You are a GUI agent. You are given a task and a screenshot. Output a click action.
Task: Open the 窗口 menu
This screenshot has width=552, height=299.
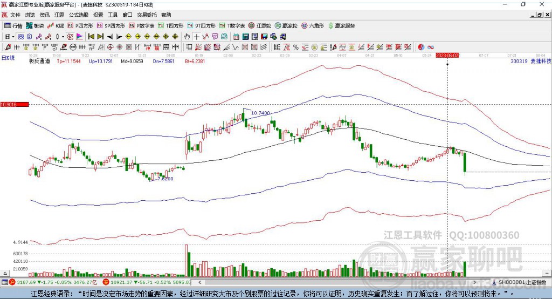(127, 15)
